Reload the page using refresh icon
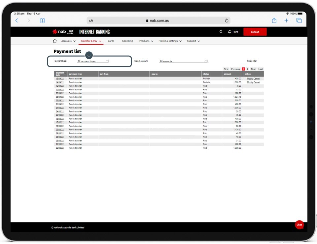 [x=227, y=20]
